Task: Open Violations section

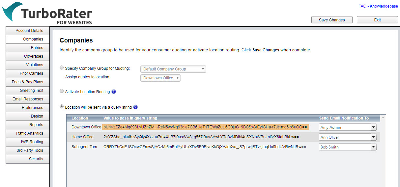Action: click(x=28, y=65)
